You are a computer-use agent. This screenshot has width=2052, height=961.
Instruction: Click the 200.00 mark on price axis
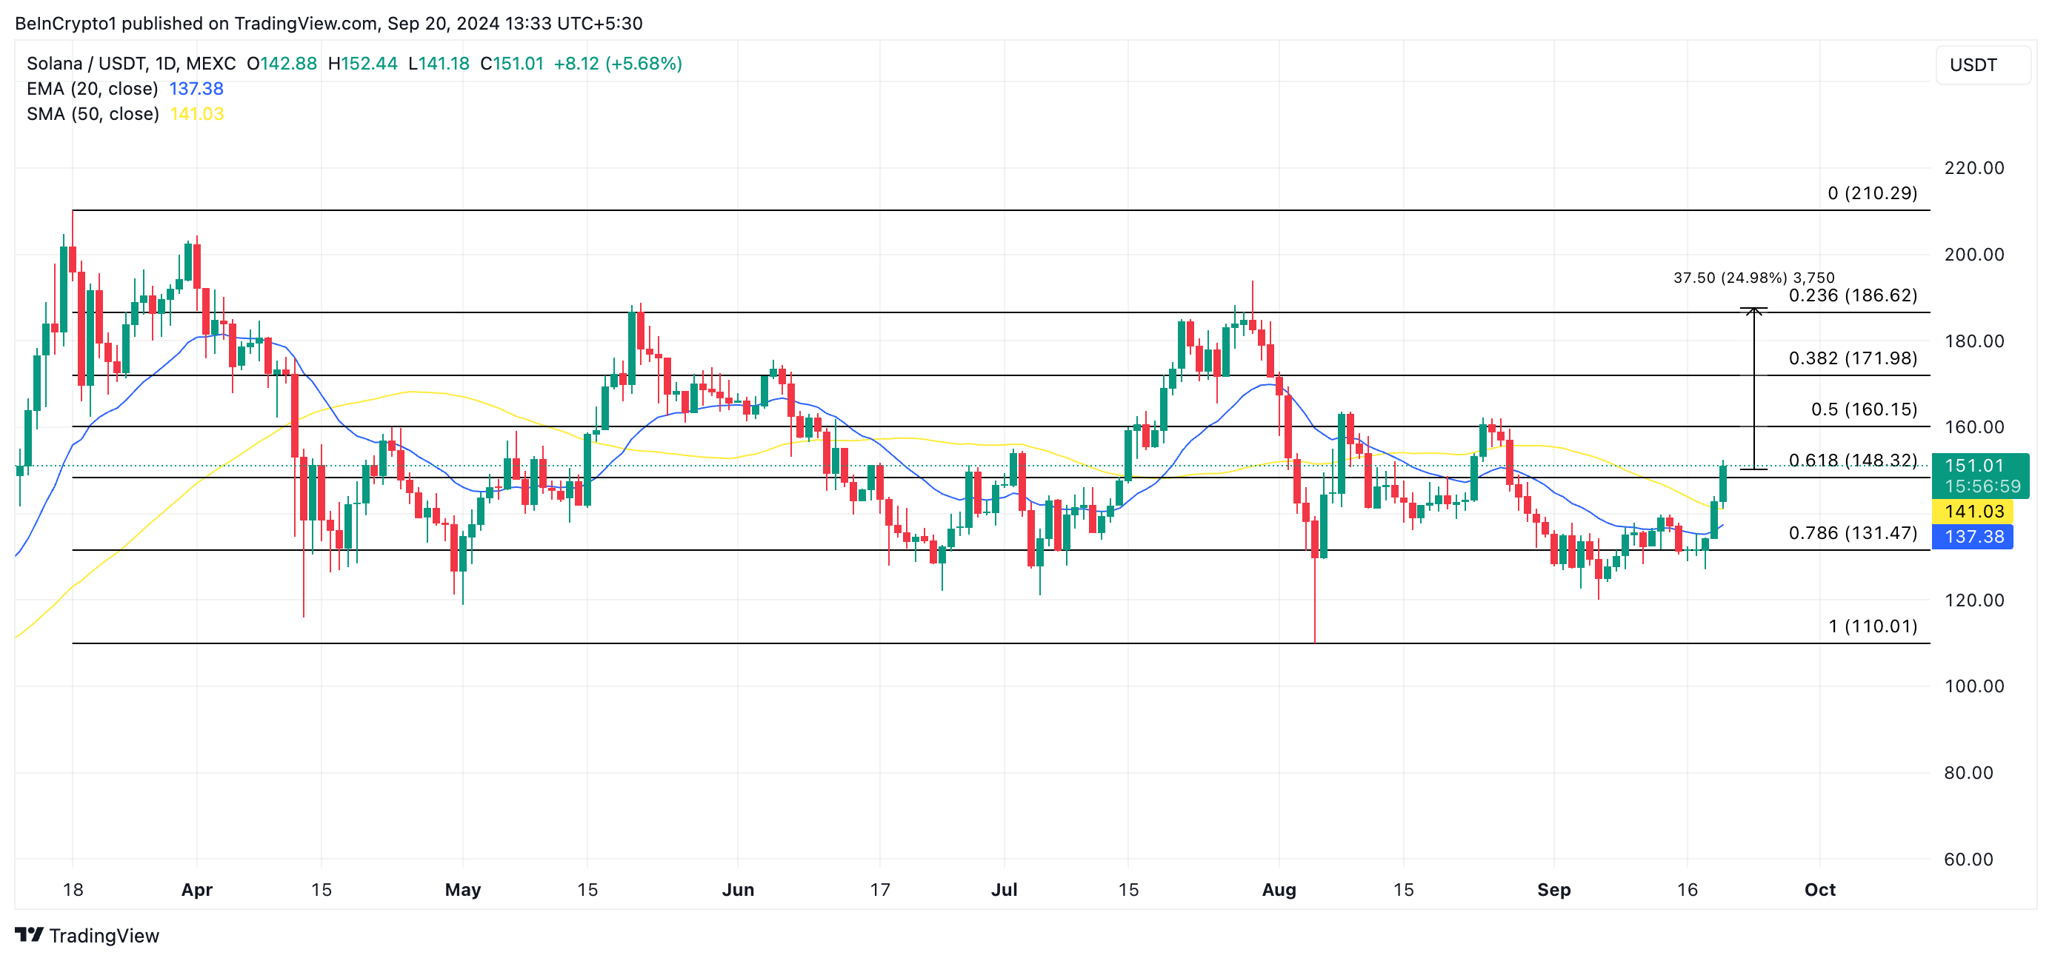click(x=1973, y=255)
